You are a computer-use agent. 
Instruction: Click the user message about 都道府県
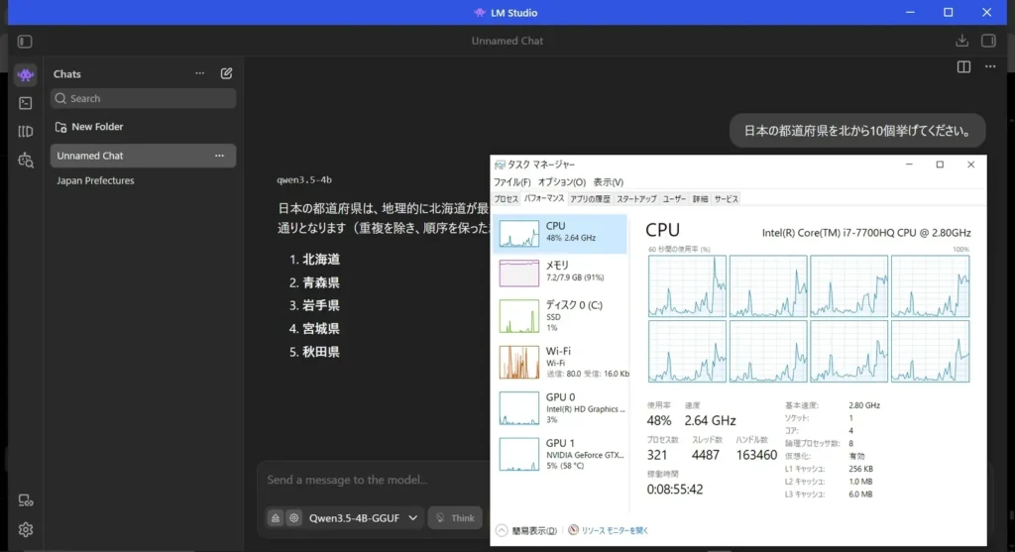coord(857,131)
